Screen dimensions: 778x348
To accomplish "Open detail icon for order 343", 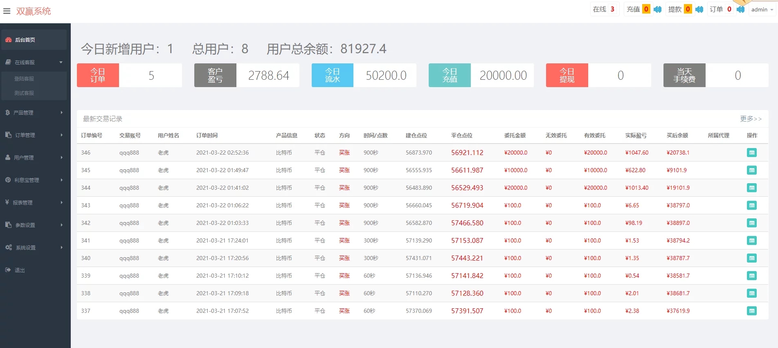I will [x=751, y=205].
